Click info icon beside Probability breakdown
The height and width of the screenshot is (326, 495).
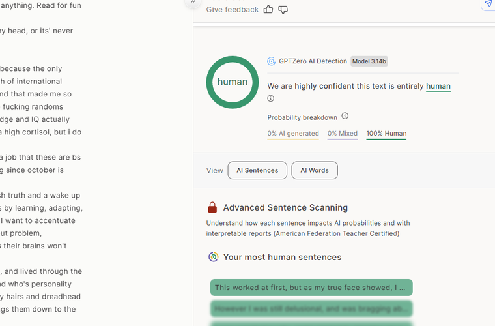pos(345,117)
